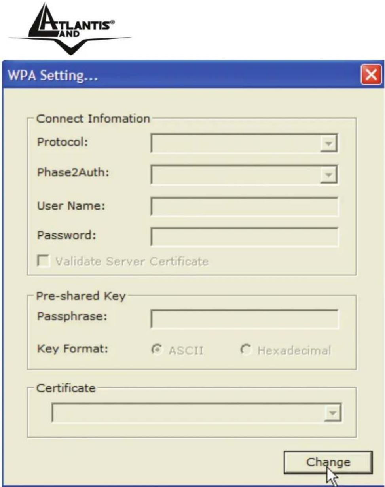Focus the Password text box

244,237
